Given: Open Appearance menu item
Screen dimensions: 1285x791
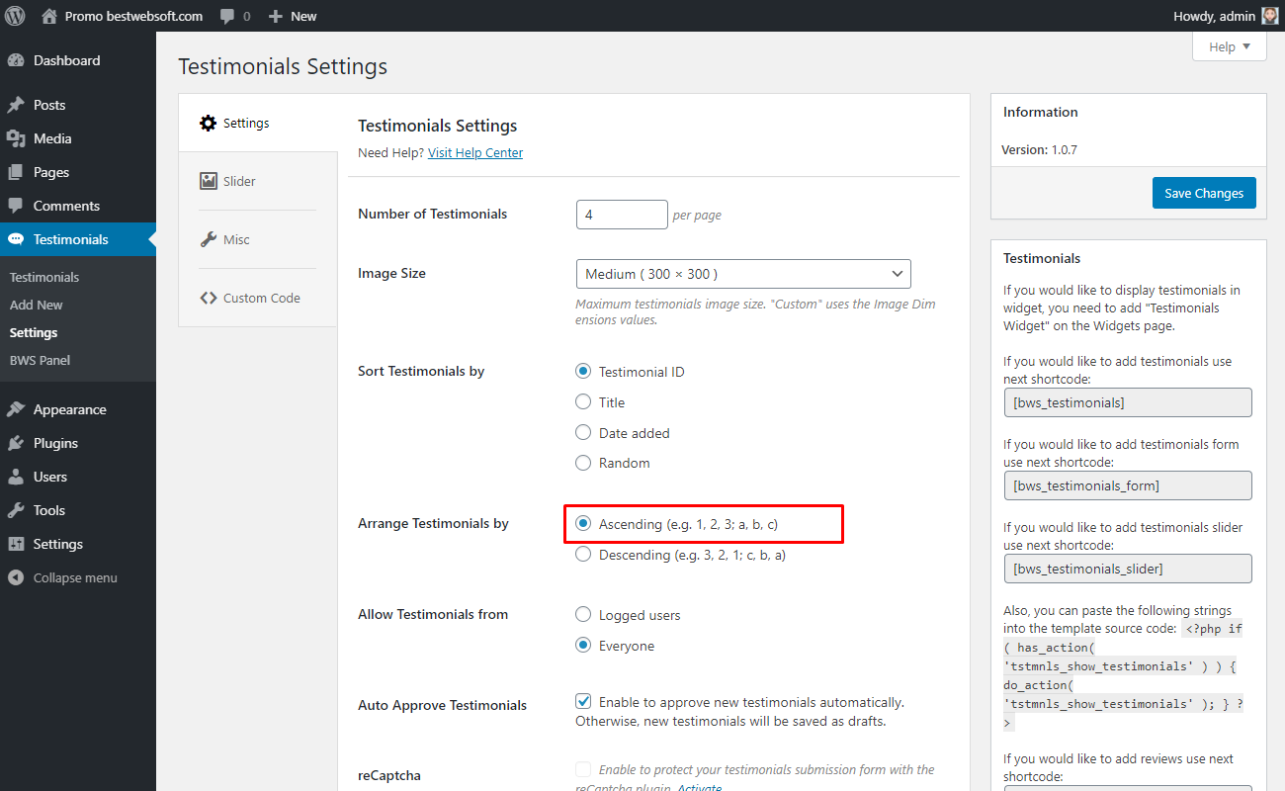Looking at the screenshot, I should (77, 409).
